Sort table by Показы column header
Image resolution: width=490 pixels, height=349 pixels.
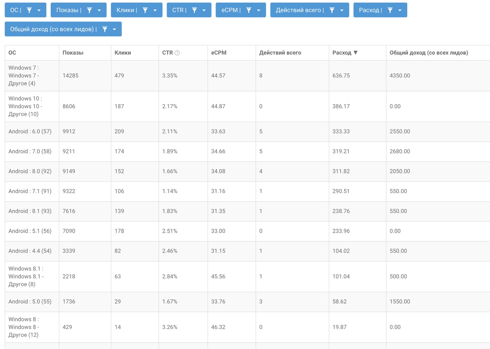(x=73, y=53)
